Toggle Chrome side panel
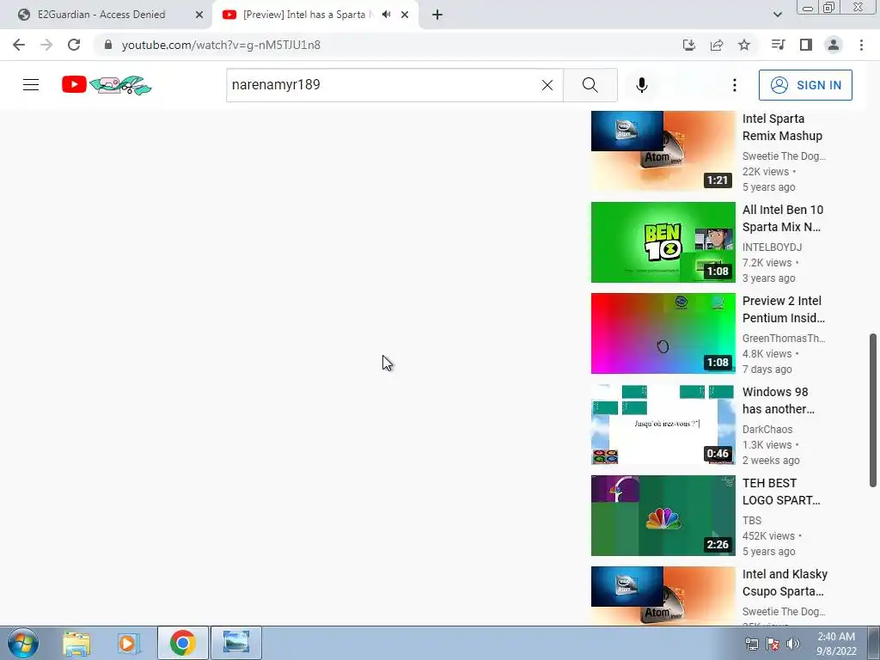This screenshot has height=660, width=880. pos(806,45)
